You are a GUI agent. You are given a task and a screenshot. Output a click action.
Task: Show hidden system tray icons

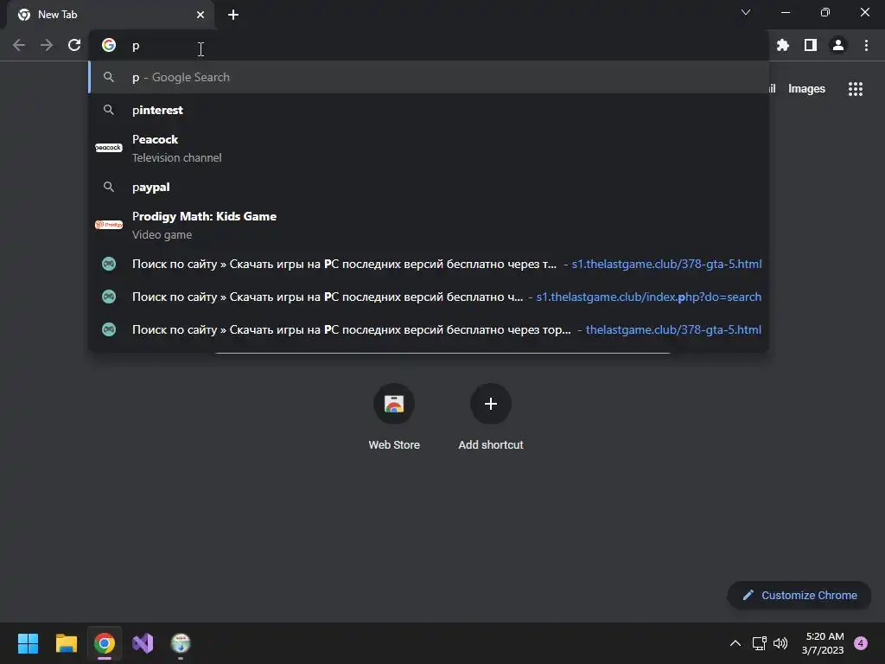735,643
